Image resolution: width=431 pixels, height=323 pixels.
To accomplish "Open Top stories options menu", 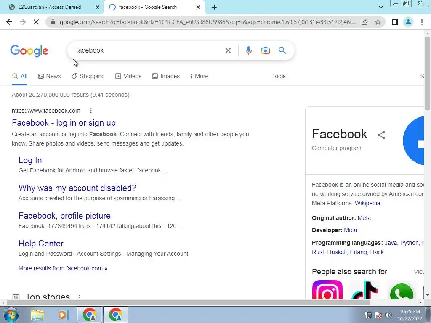I will coord(80,297).
